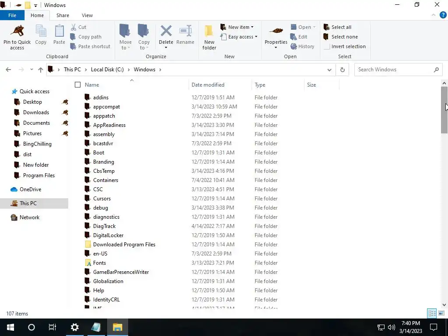Expand the Delete dropdown arrow
The image size is (448, 336).
[166, 48]
